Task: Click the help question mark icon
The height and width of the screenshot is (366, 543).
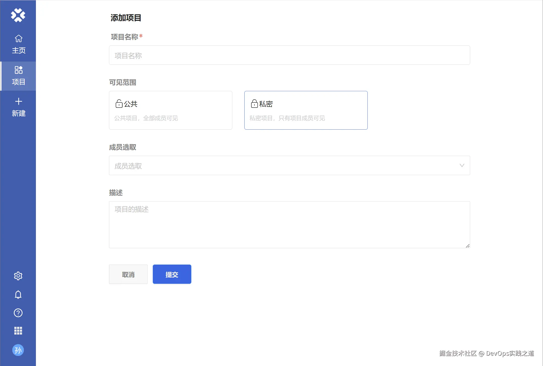Action: tap(18, 313)
